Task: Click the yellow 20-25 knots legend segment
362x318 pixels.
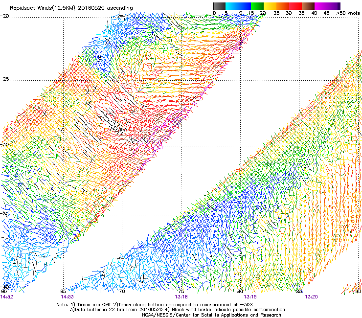Action: 270,6
